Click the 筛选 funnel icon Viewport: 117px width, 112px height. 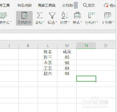pyautogui.click(x=52, y=15)
